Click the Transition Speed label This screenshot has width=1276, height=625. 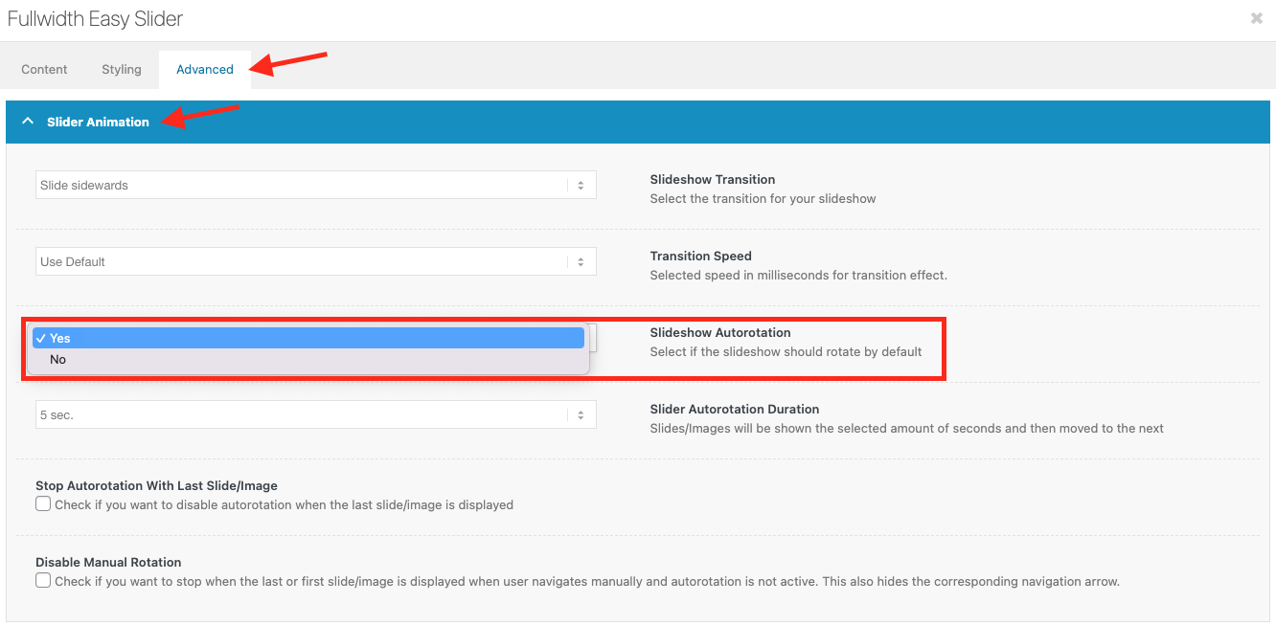(x=700, y=256)
